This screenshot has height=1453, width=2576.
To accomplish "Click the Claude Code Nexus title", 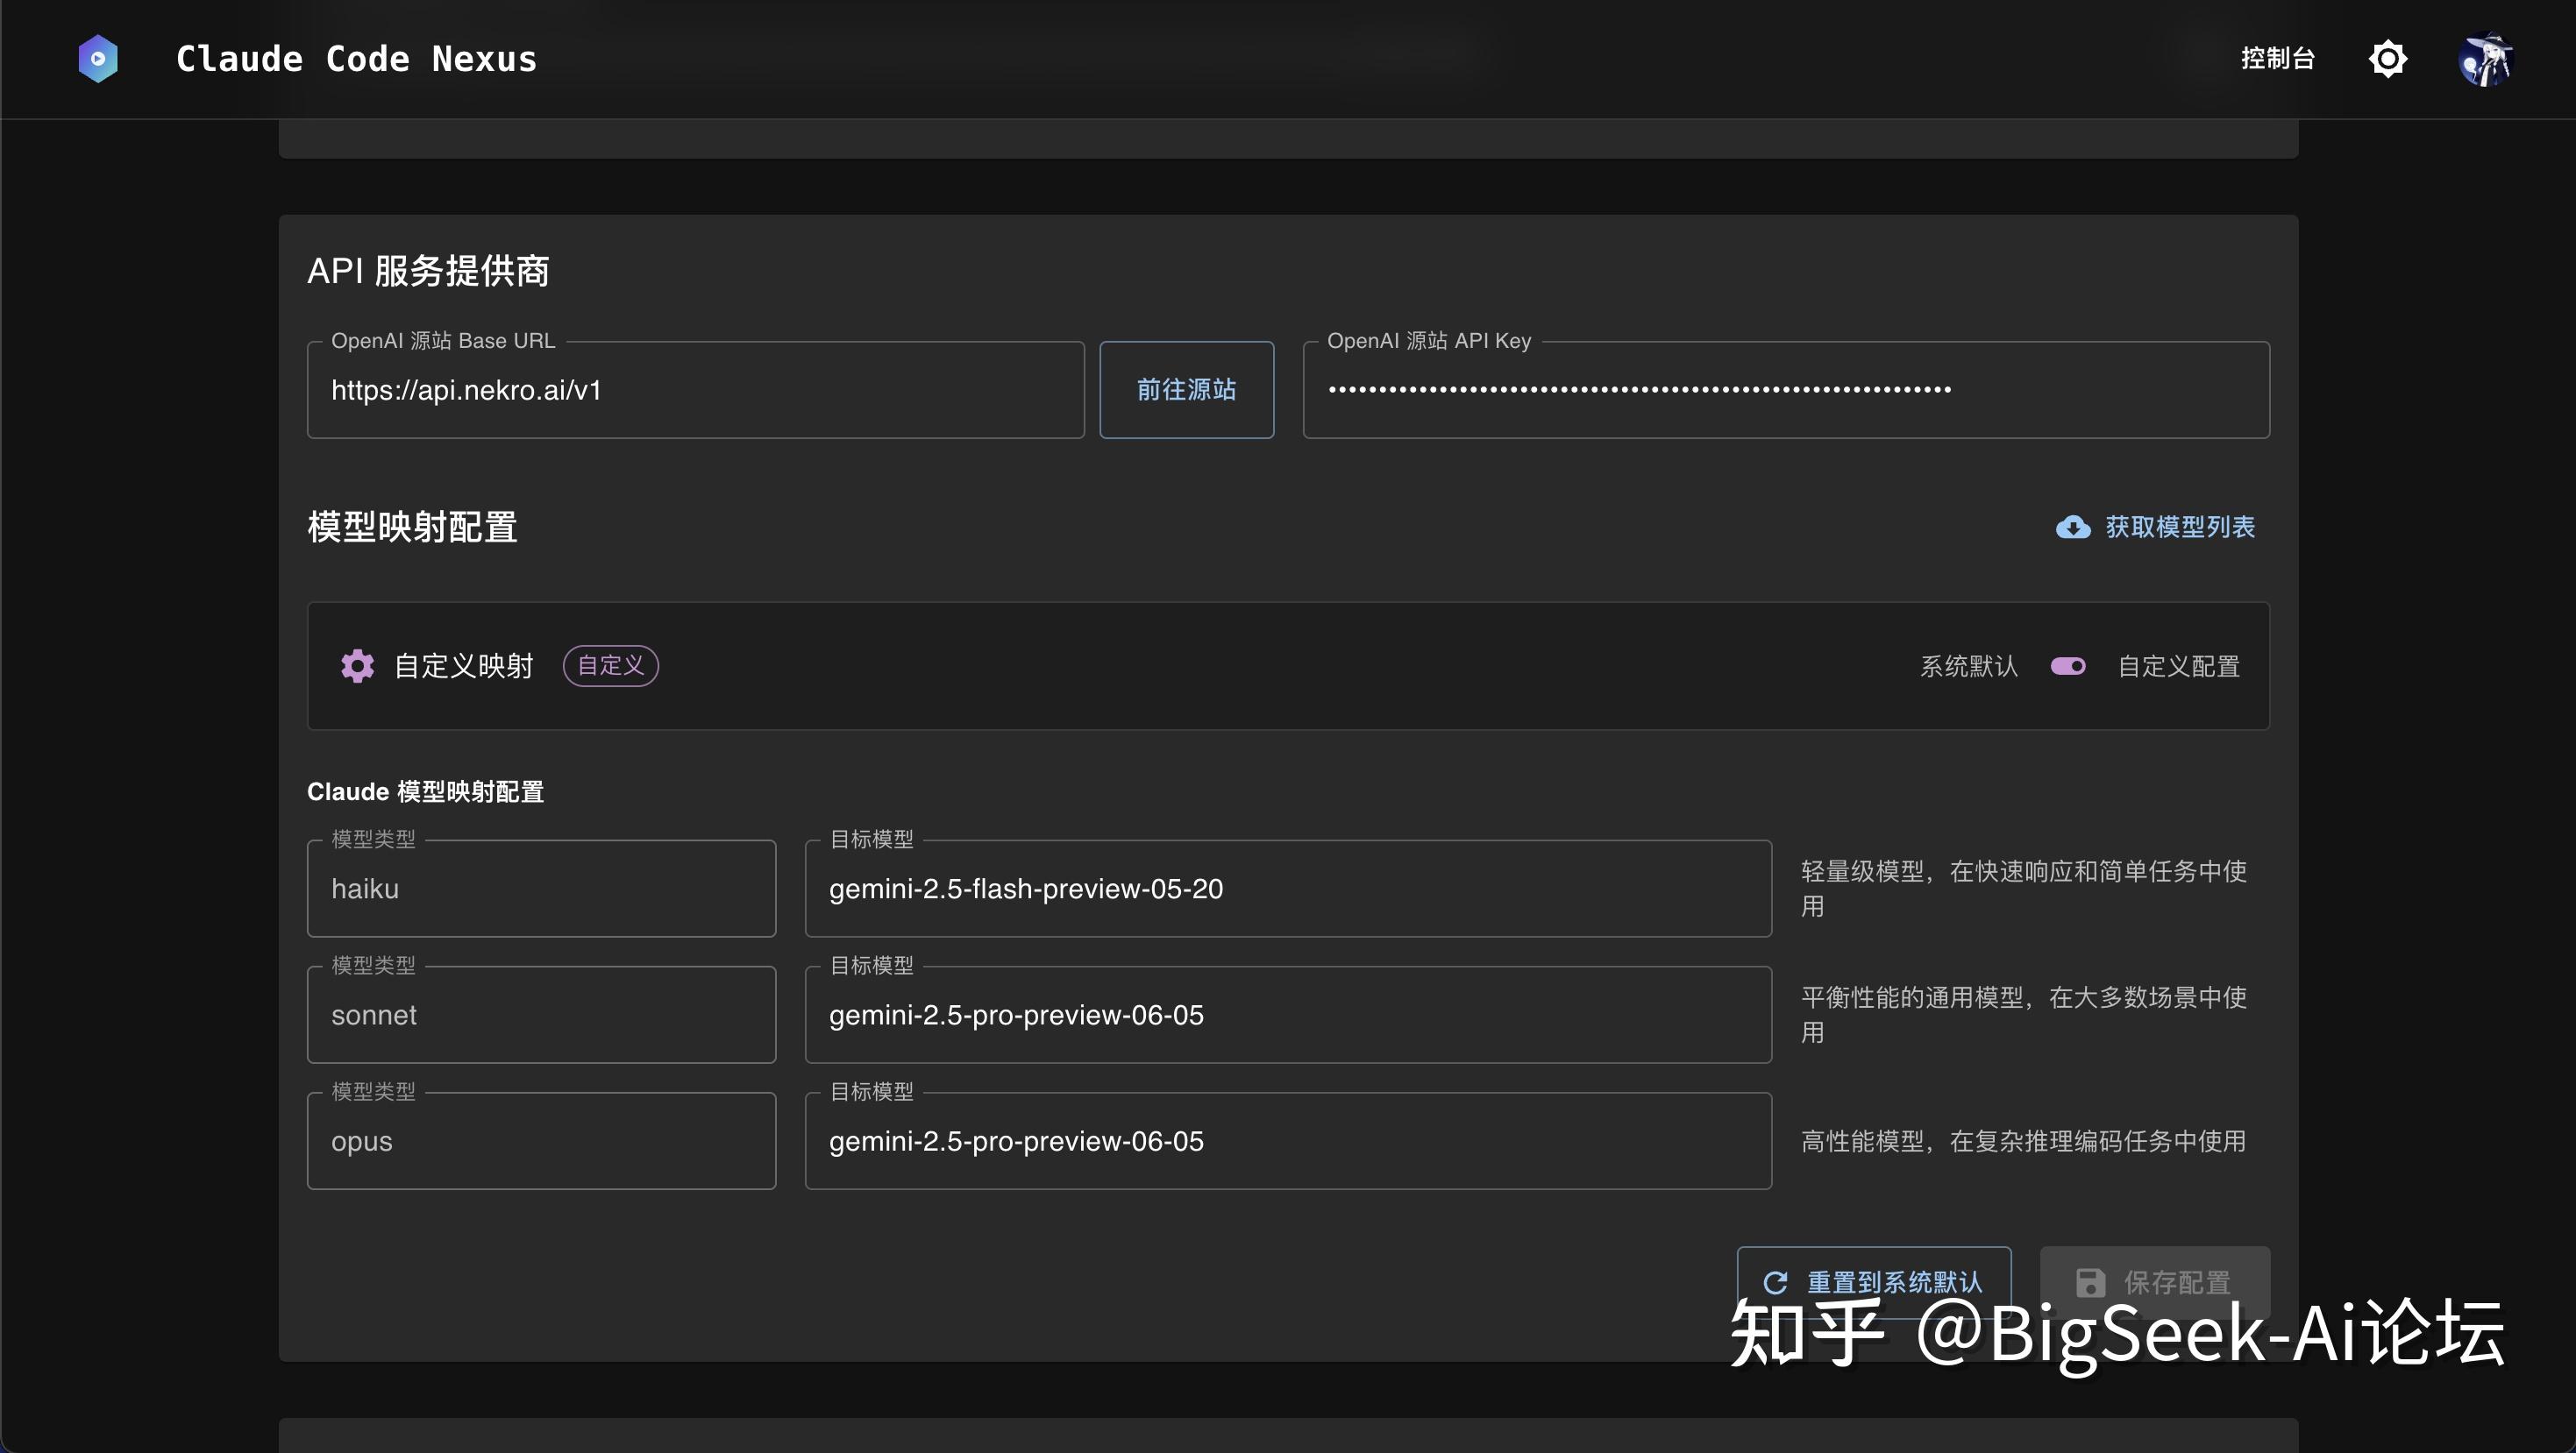I will pos(356,59).
